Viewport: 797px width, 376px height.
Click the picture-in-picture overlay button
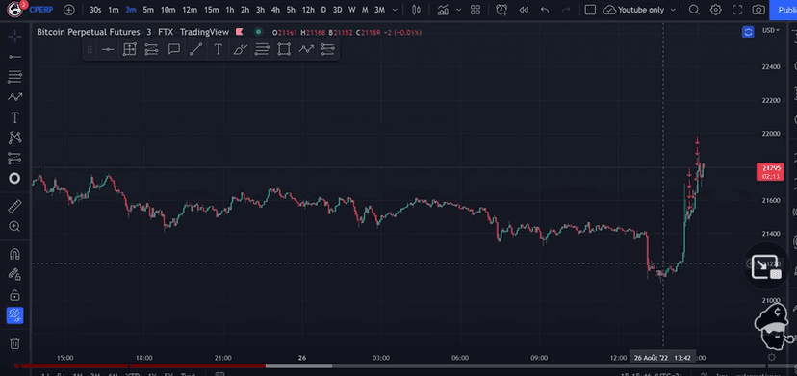766,267
